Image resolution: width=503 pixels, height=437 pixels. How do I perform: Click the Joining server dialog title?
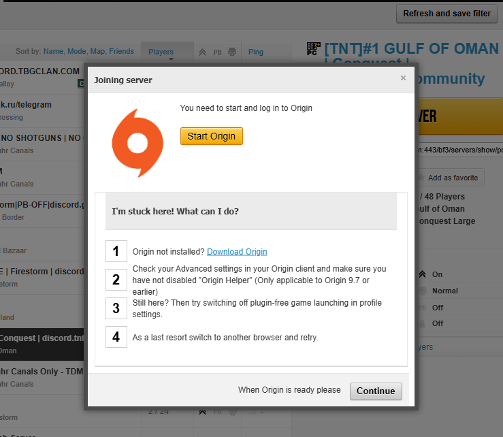(123, 80)
